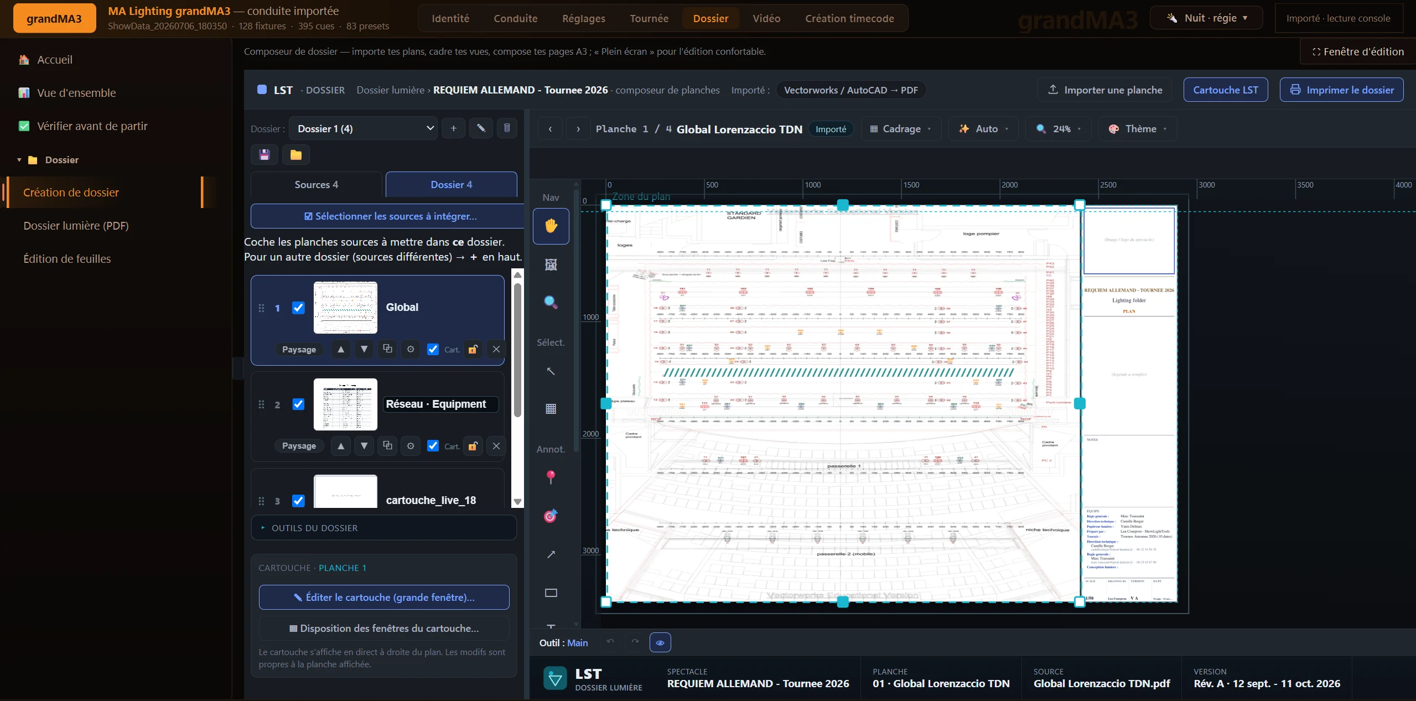Open the 24% zoom dropdown
The height and width of the screenshot is (701, 1416).
1058,129
